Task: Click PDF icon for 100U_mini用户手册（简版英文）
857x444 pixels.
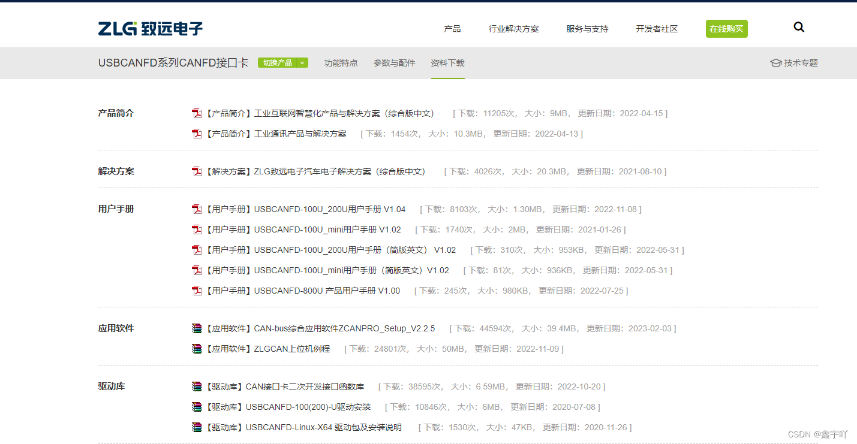Action: pyautogui.click(x=197, y=270)
